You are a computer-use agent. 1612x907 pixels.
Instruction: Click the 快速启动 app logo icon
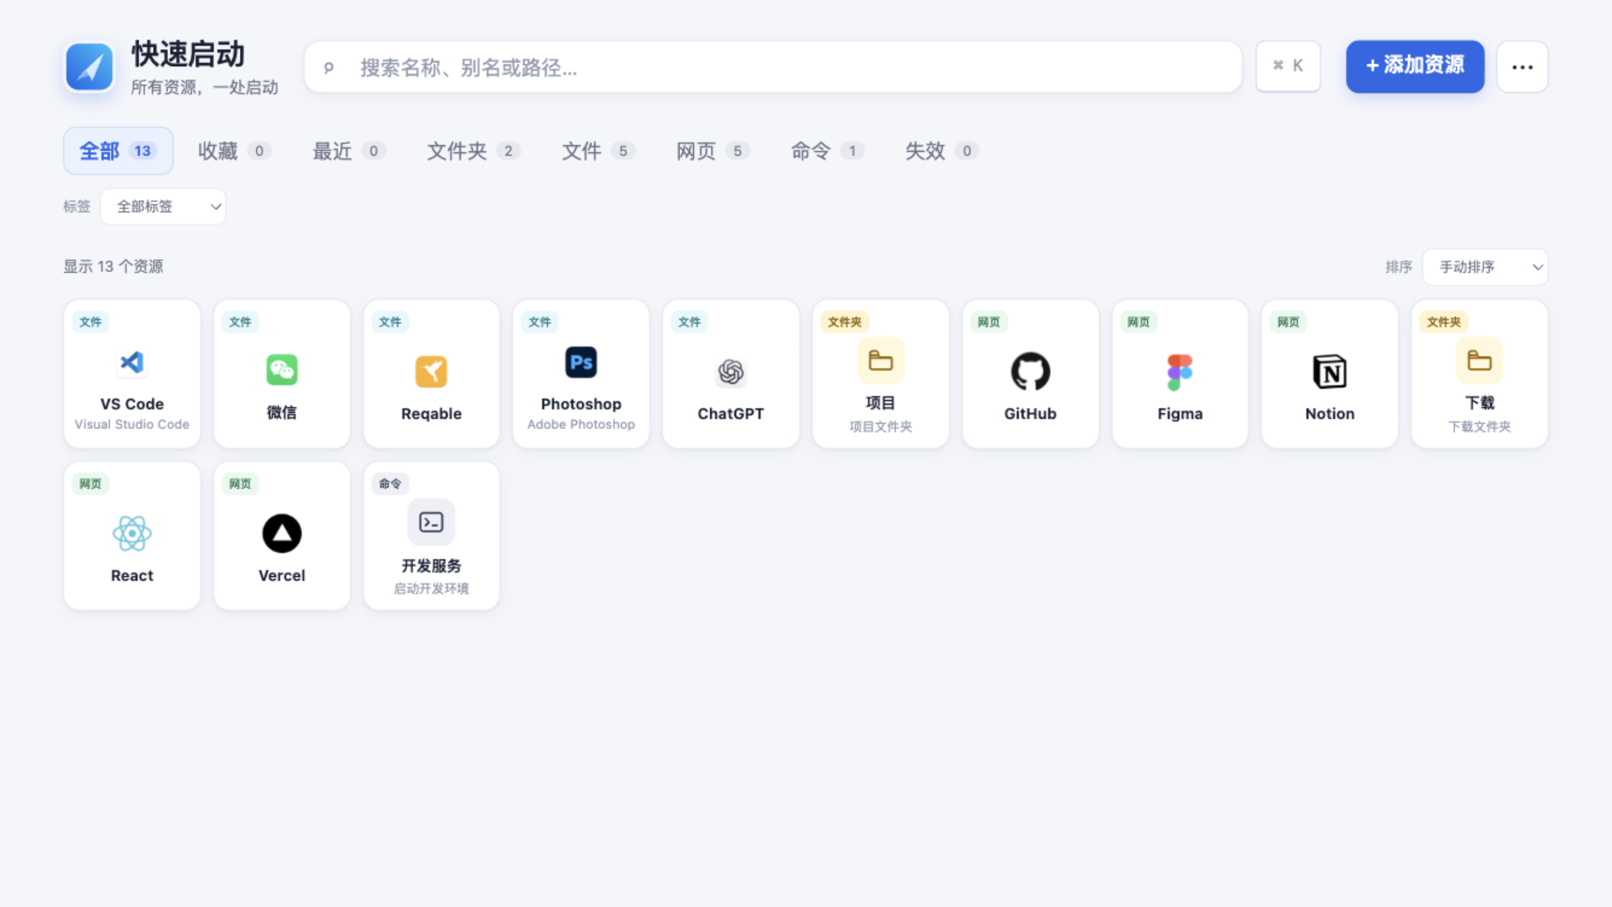pyautogui.click(x=89, y=67)
